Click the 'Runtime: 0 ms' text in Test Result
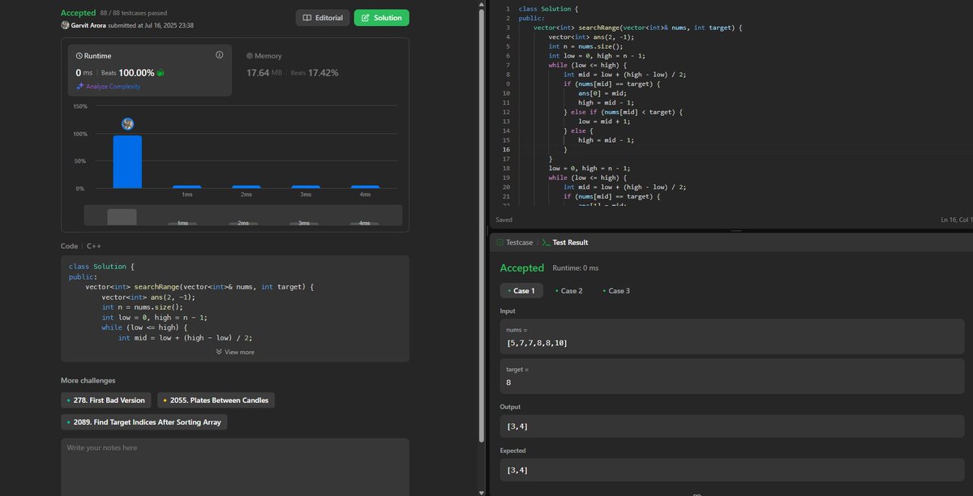Viewport: 973px width, 496px height. point(576,267)
